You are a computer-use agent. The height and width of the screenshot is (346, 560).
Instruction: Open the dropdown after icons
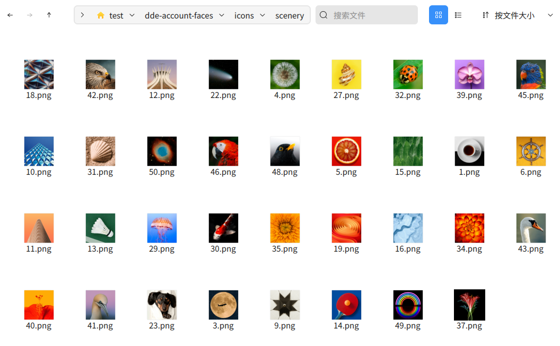[262, 15]
